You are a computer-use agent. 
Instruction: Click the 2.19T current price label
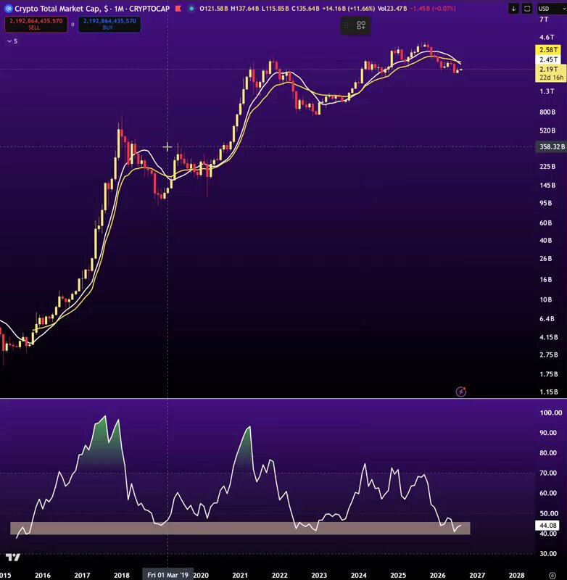click(548, 69)
